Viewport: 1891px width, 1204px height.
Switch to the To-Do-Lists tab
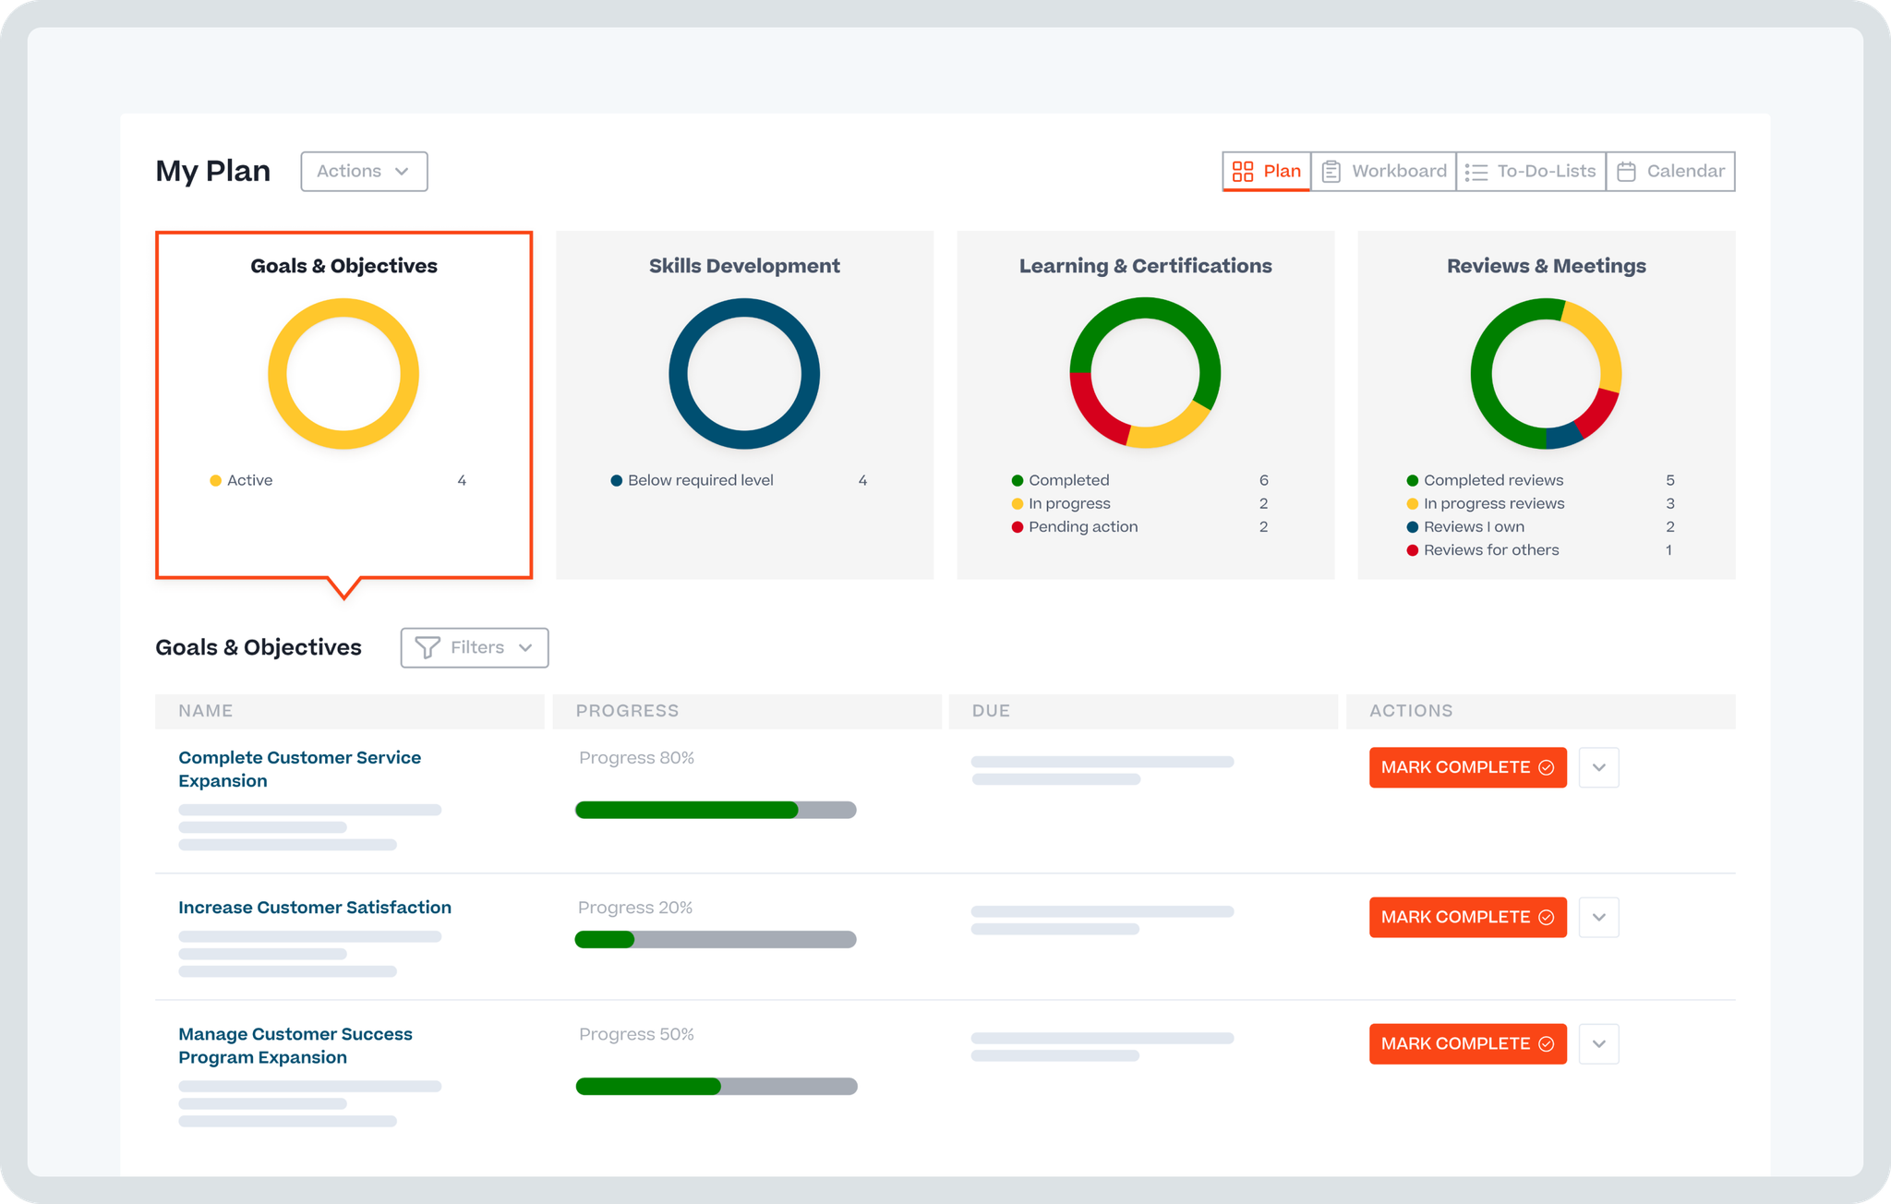pyautogui.click(x=1532, y=172)
